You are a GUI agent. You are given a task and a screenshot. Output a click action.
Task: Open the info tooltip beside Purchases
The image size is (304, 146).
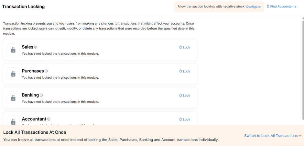click(x=46, y=71)
